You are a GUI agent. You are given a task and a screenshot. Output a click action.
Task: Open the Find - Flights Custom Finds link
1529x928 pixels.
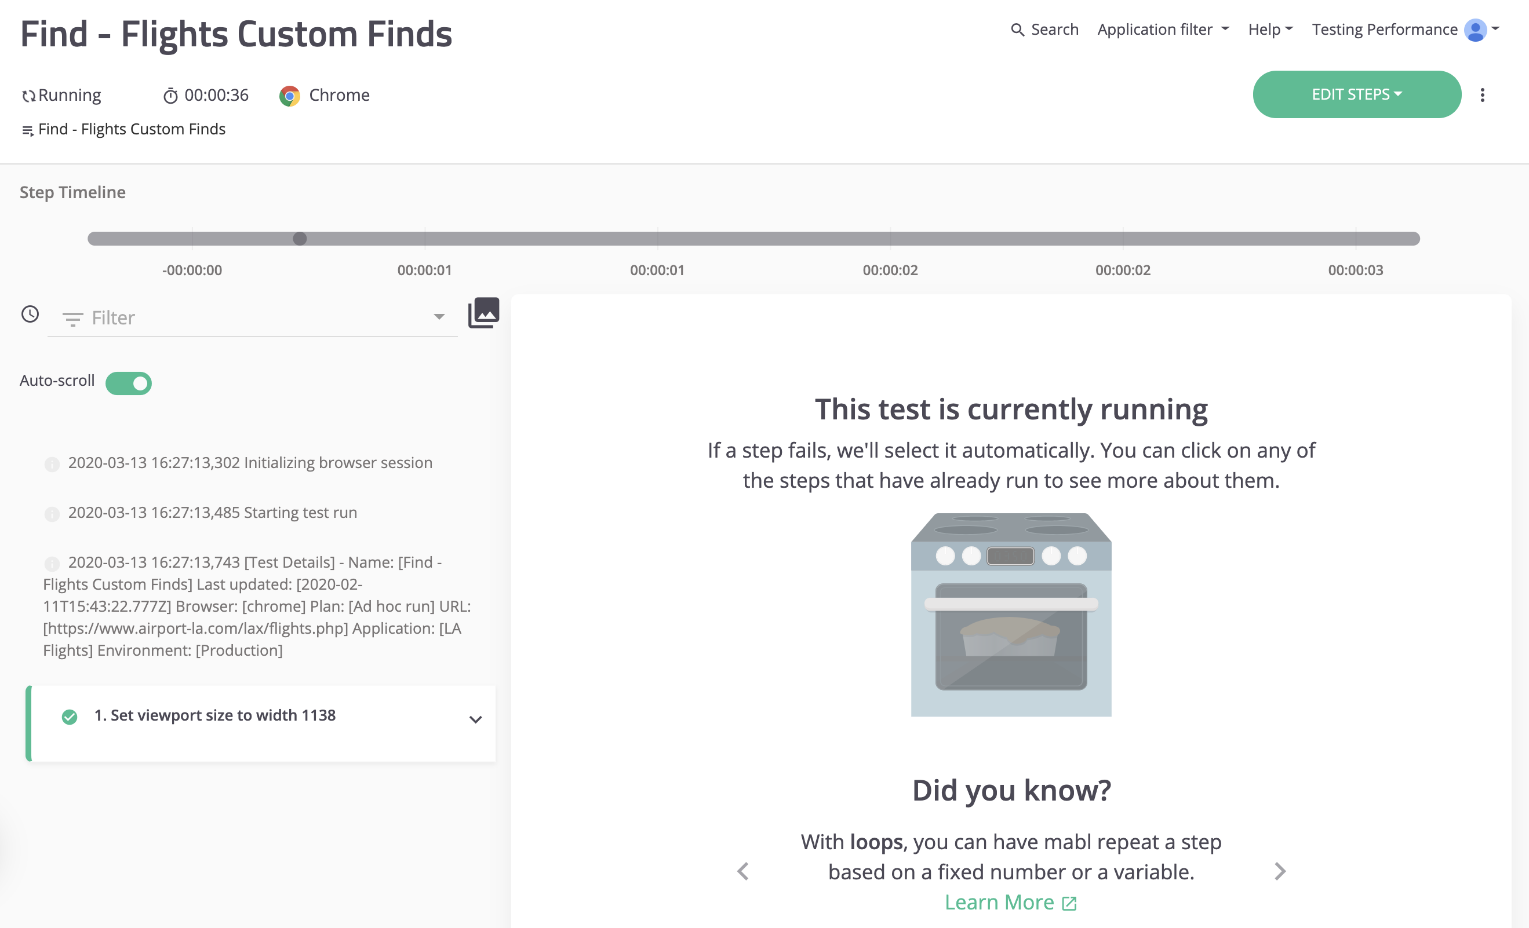[x=132, y=129]
